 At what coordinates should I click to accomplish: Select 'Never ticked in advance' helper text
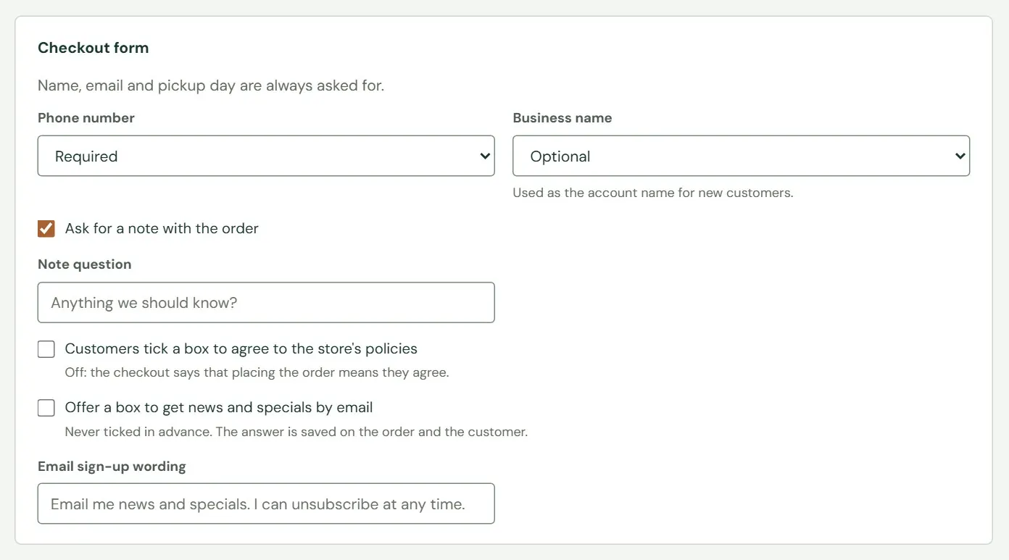point(296,432)
